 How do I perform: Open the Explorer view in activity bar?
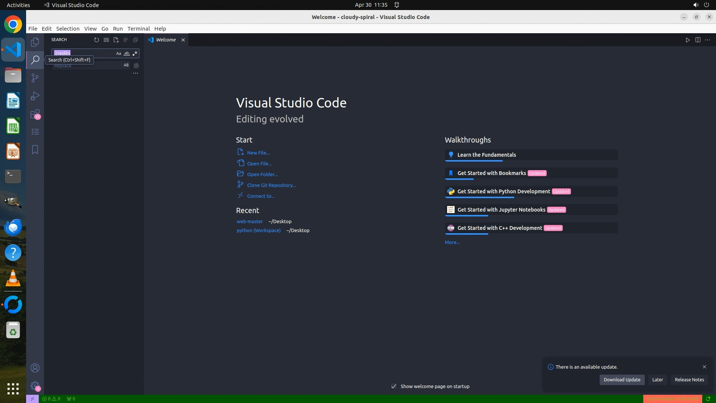[x=35, y=42]
